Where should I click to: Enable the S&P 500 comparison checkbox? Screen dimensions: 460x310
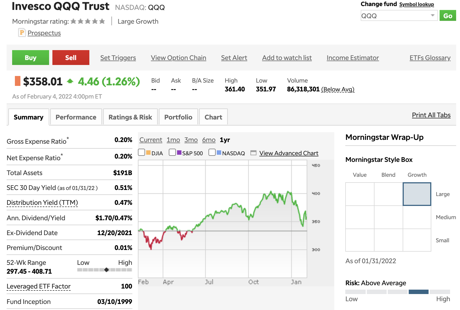pos(172,152)
